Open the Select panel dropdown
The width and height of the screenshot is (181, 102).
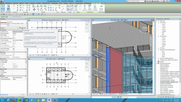click(3, 12)
